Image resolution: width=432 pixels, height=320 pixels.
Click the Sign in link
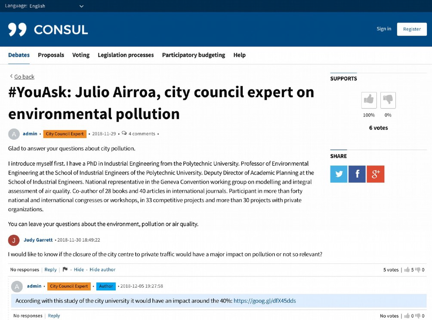tap(384, 29)
